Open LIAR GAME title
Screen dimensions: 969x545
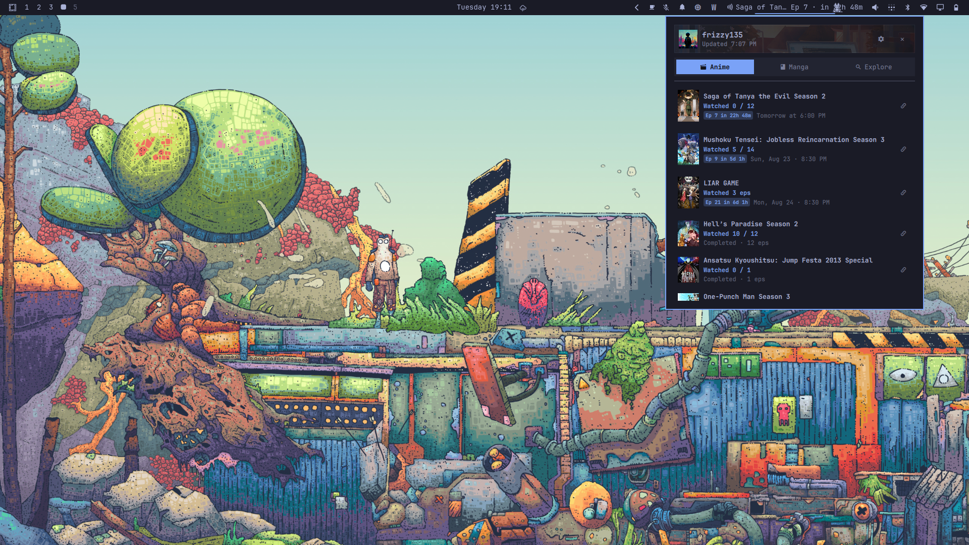click(721, 183)
